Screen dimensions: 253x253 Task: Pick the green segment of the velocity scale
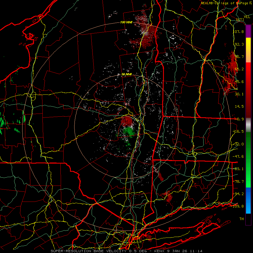coord(248,160)
